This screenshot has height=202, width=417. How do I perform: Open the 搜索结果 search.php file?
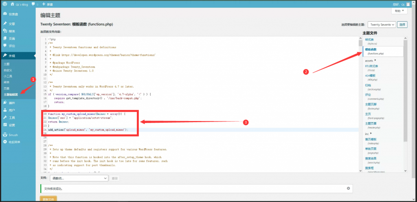click(372, 160)
